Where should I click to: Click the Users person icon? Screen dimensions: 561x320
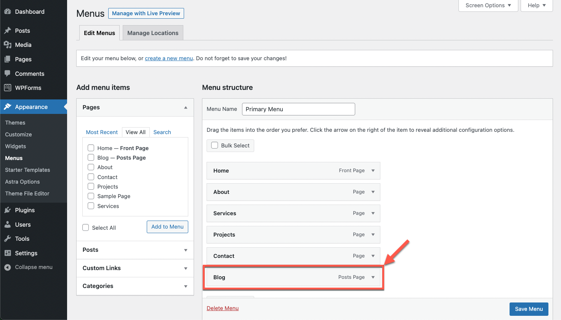click(8, 224)
